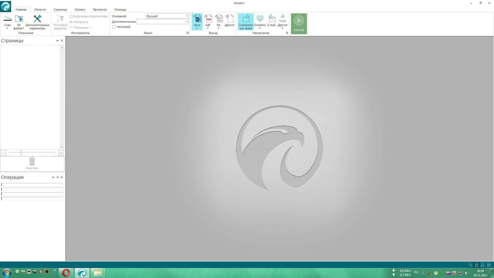
Task: Click the thumbnail size slider handle
Action: click(x=21, y=153)
